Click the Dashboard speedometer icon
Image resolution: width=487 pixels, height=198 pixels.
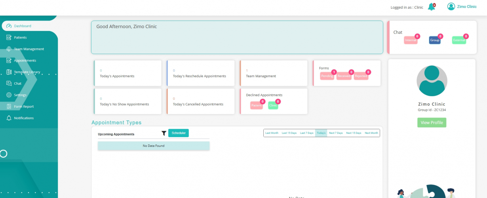pos(9,26)
